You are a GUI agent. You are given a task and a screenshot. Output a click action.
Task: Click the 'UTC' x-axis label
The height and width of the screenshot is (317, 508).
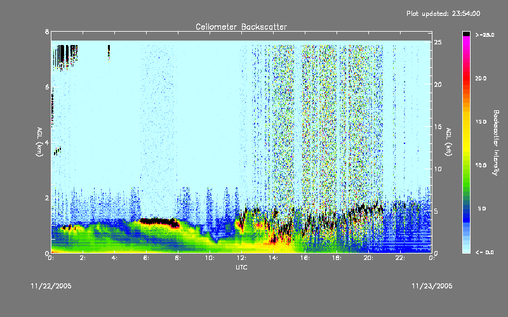[x=241, y=267]
